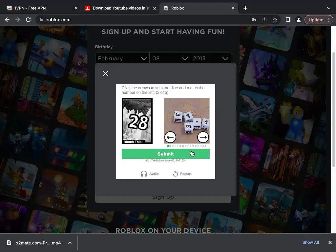
Task: Close the downloads bar
Action: pyautogui.click(x=330, y=242)
